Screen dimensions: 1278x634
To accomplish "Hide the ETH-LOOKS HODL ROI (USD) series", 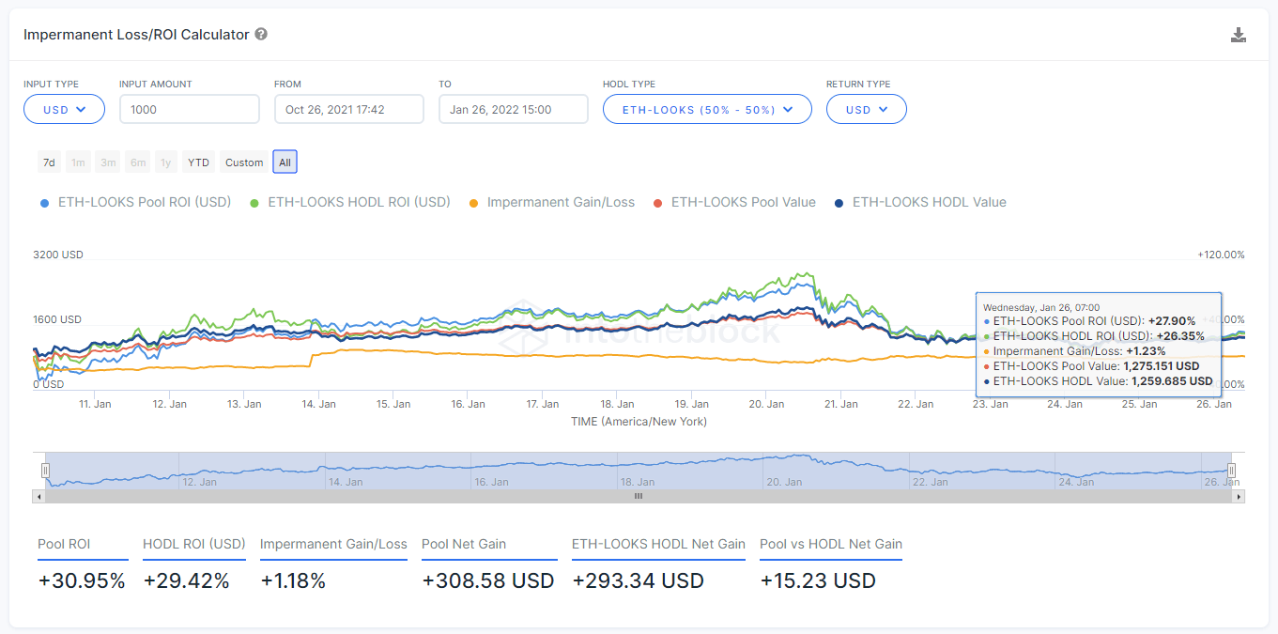I will tap(357, 202).
